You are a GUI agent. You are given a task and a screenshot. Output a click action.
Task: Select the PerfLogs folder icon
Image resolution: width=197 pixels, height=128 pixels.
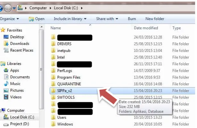[x=53, y=71]
